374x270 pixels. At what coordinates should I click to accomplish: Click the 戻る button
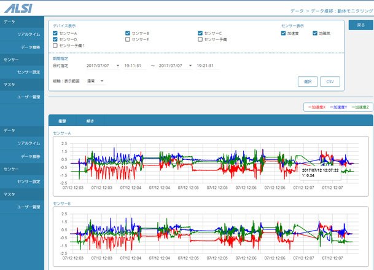pyautogui.click(x=360, y=25)
